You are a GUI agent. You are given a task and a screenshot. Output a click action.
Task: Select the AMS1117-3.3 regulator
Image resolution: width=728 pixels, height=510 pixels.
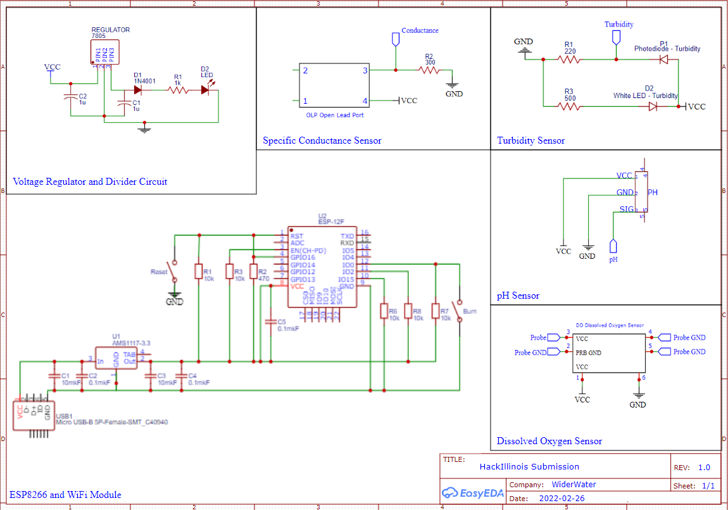click(x=116, y=358)
